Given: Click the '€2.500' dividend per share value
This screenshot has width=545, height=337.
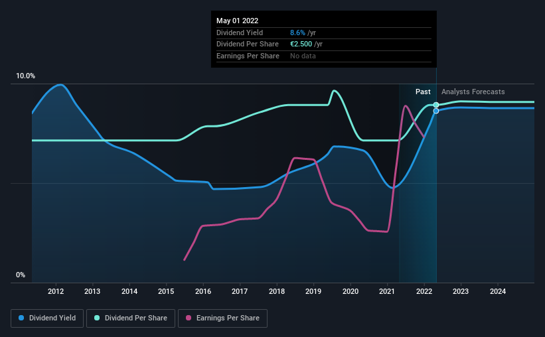Looking at the screenshot, I should (301, 44).
